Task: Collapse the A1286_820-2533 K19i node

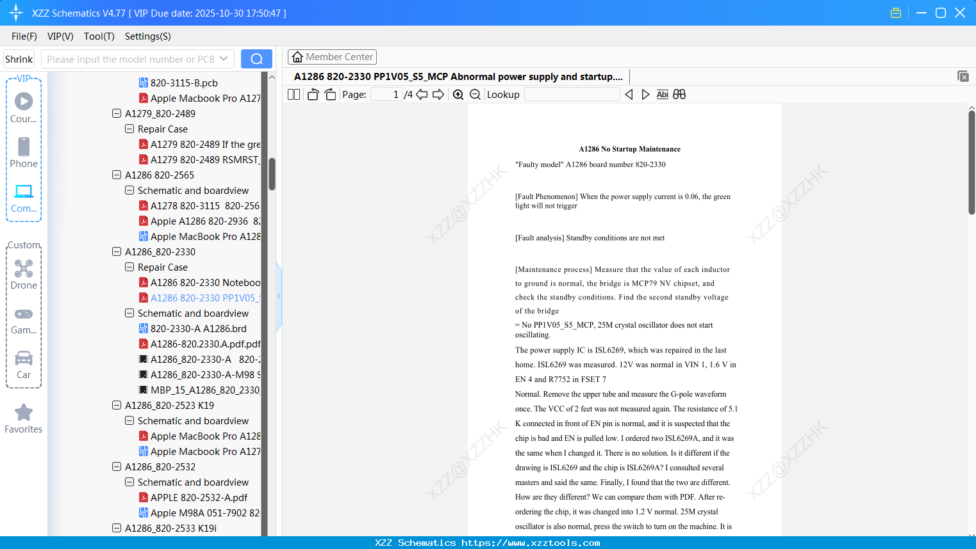Action: (117, 528)
